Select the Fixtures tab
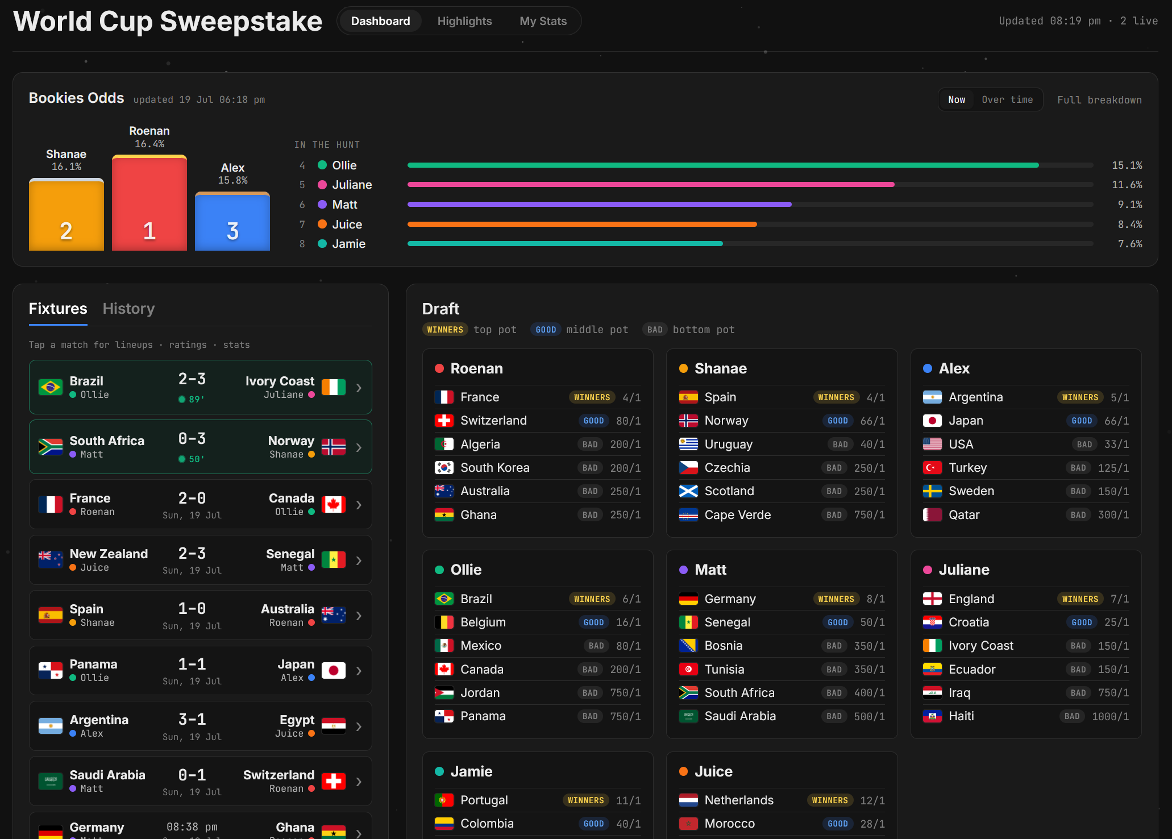 [x=58, y=309]
